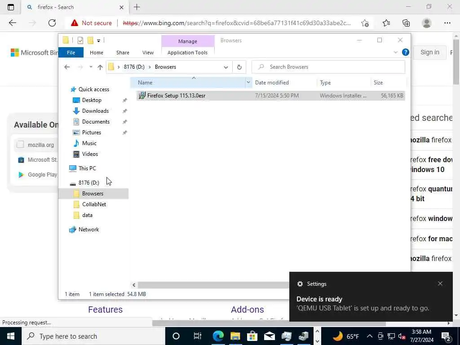The image size is (460, 345).
Task: Open a new Edge tab
Action: click(x=137, y=7)
